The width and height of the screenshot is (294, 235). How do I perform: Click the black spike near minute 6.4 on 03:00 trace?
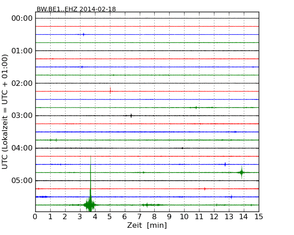click(x=131, y=116)
